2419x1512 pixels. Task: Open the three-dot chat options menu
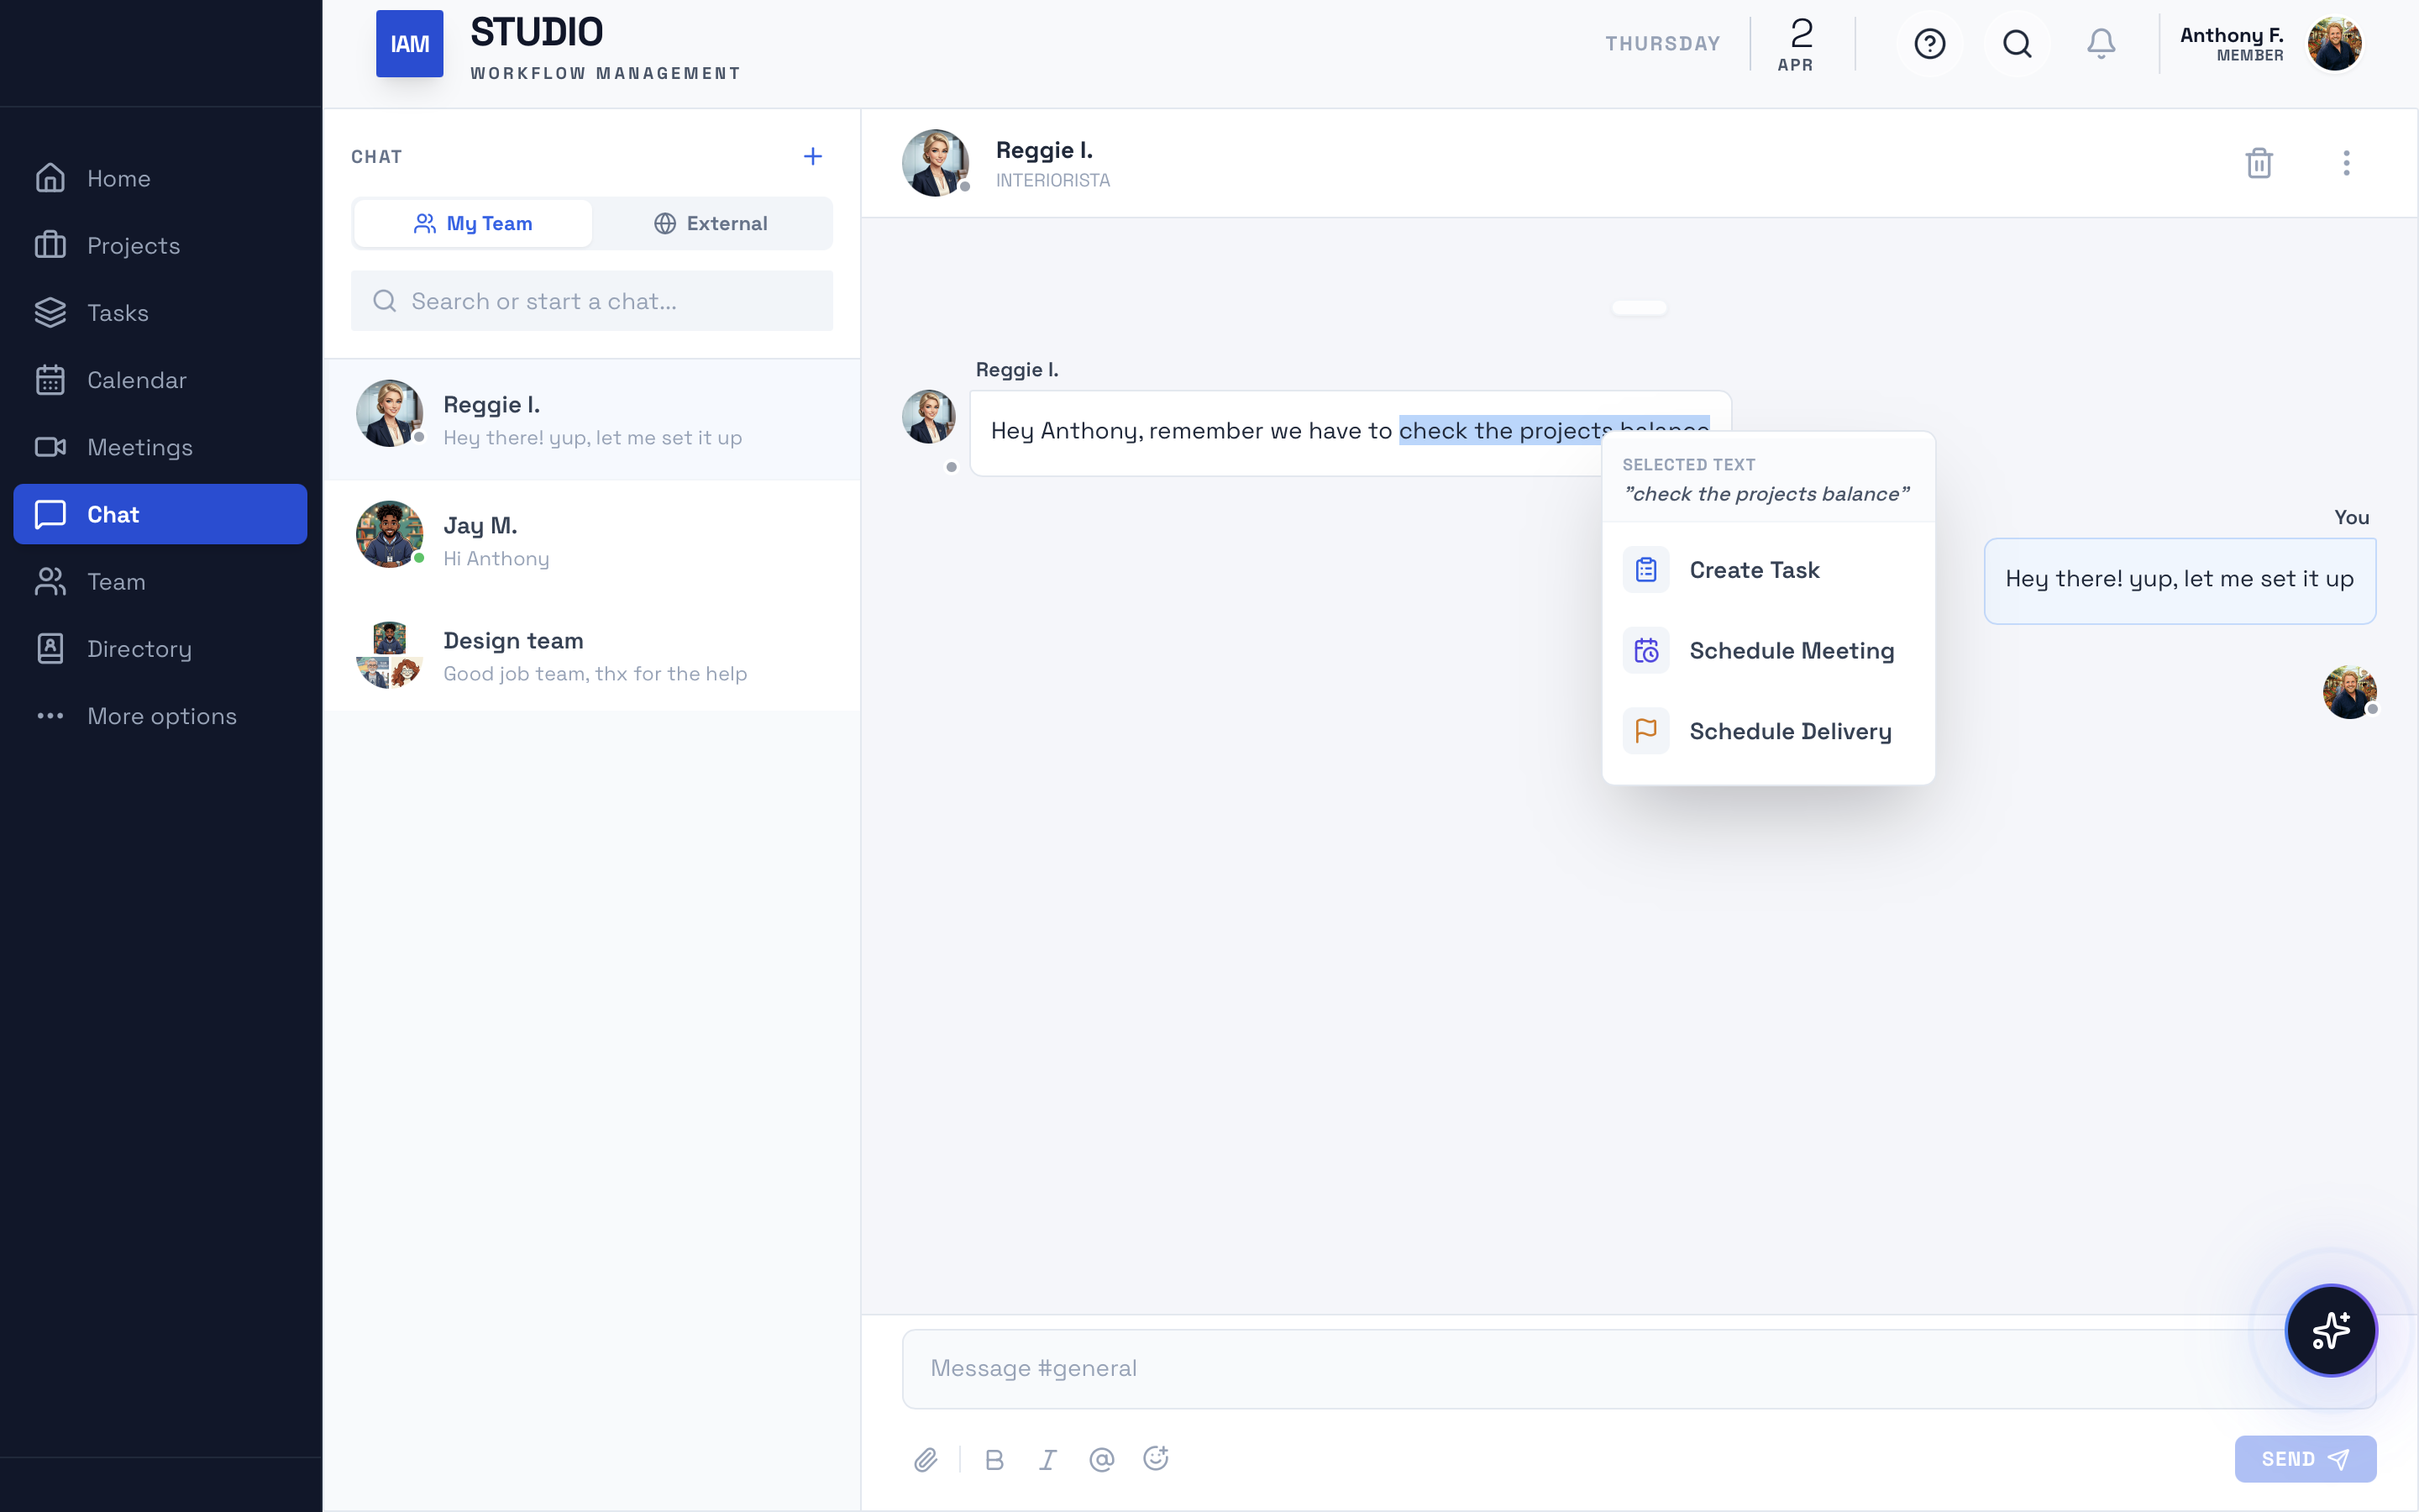[2346, 163]
